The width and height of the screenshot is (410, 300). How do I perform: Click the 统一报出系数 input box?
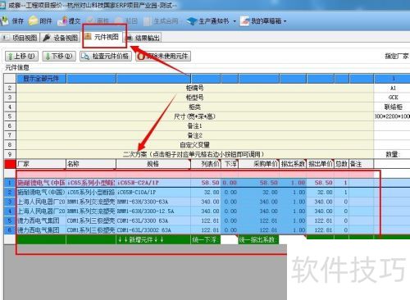293,239
